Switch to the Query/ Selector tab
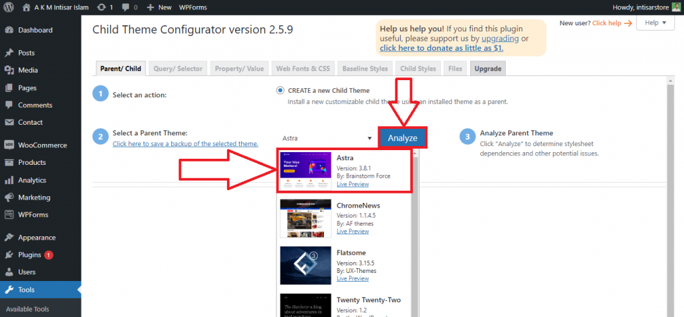 pyautogui.click(x=178, y=69)
